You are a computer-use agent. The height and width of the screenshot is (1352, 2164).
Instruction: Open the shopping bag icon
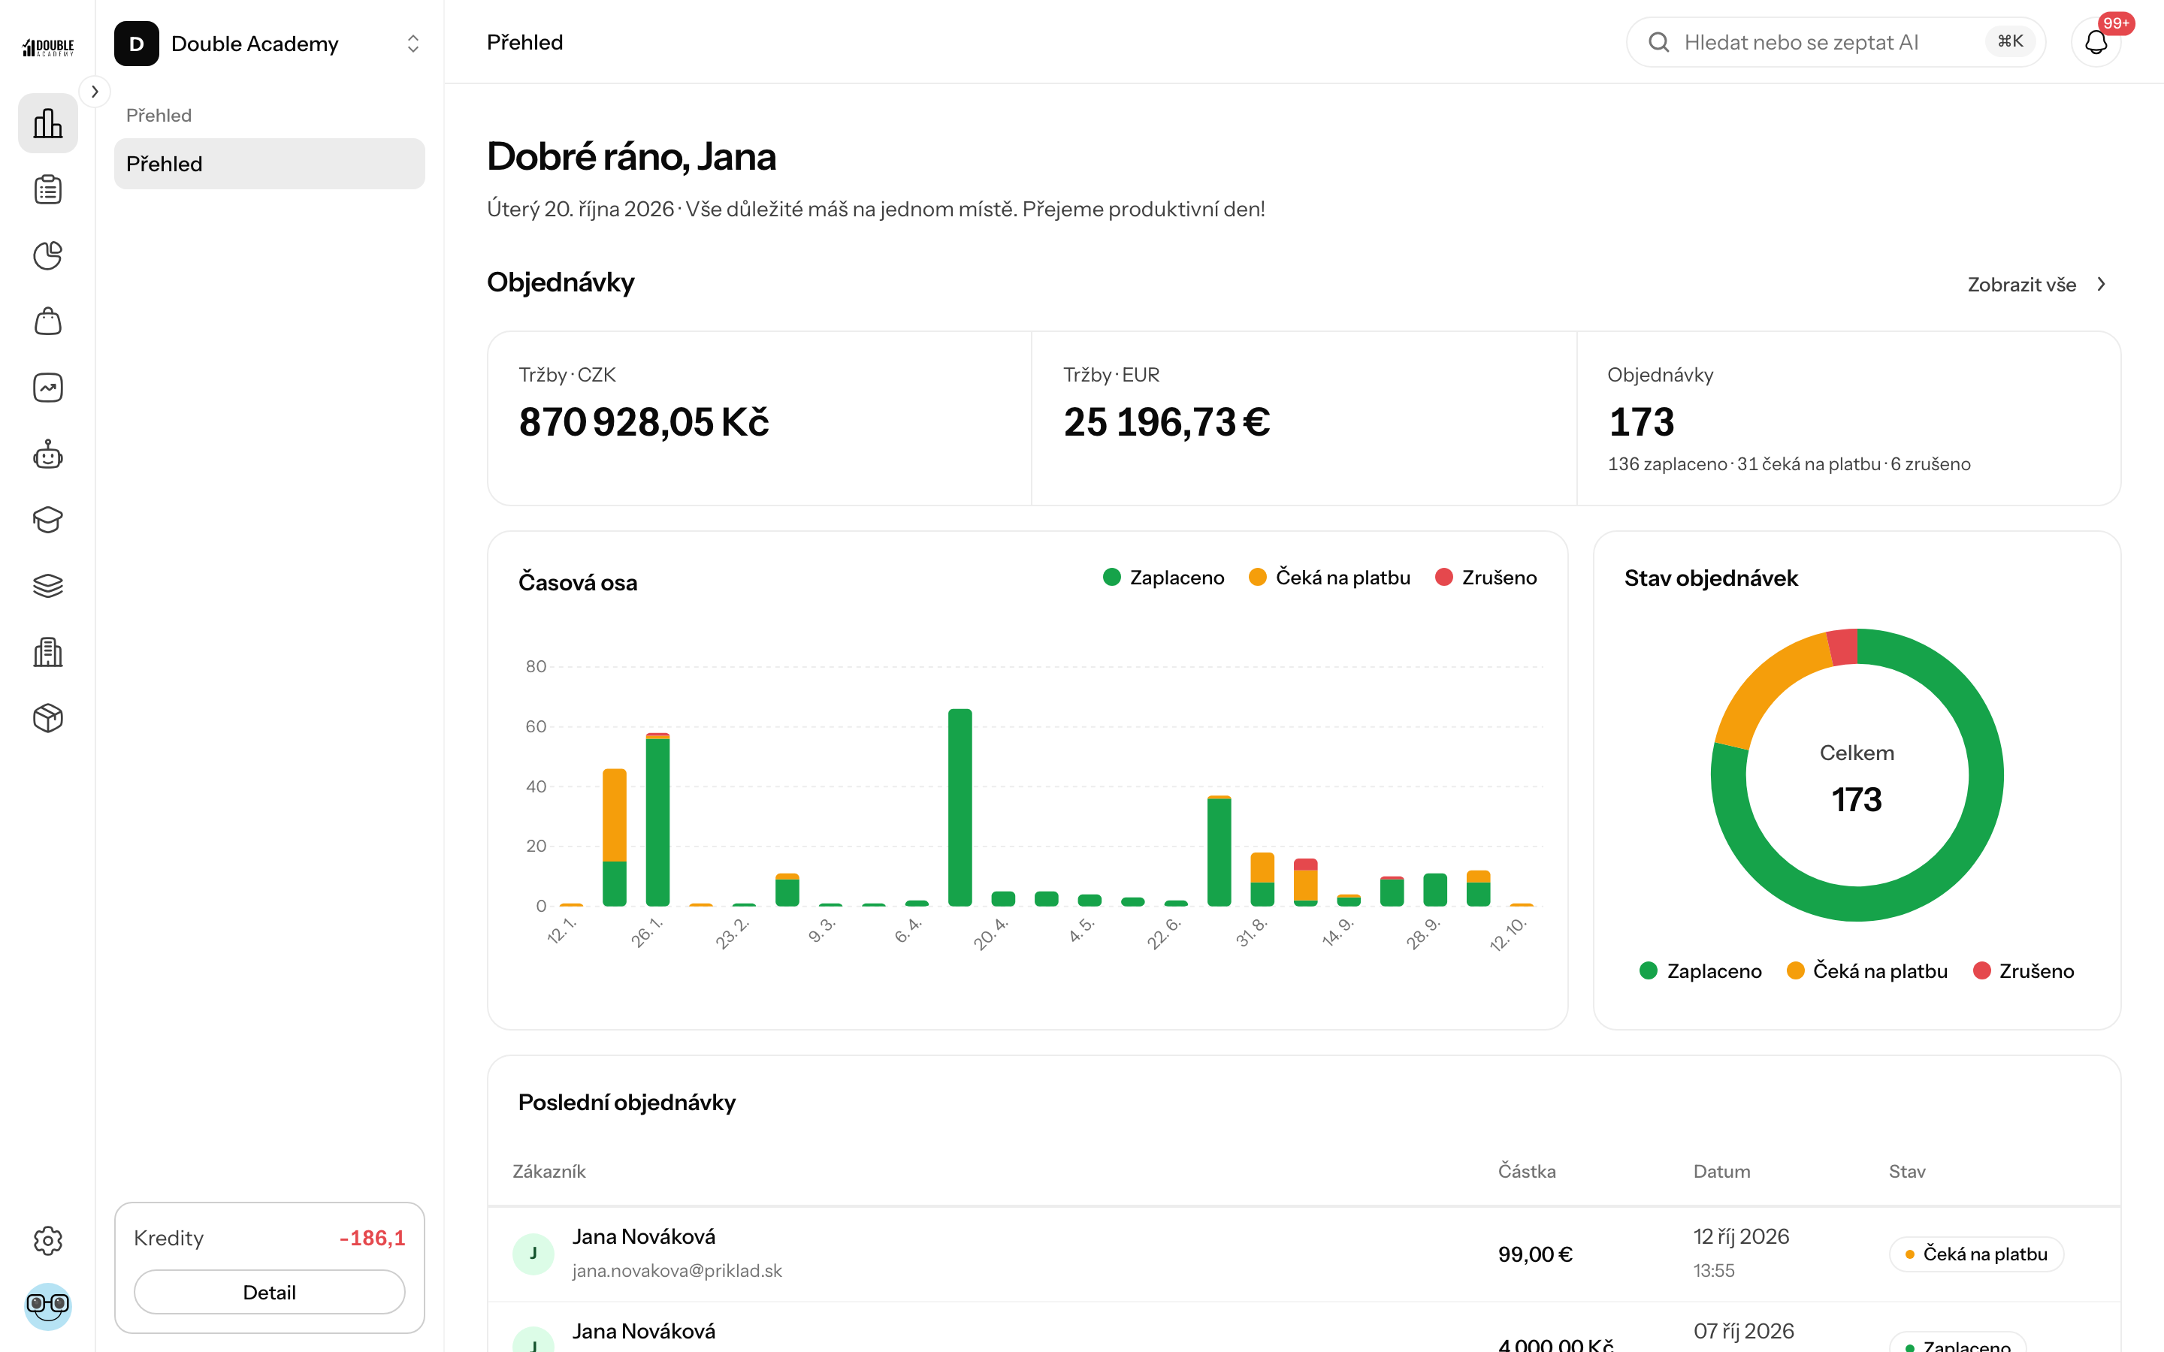tap(47, 322)
